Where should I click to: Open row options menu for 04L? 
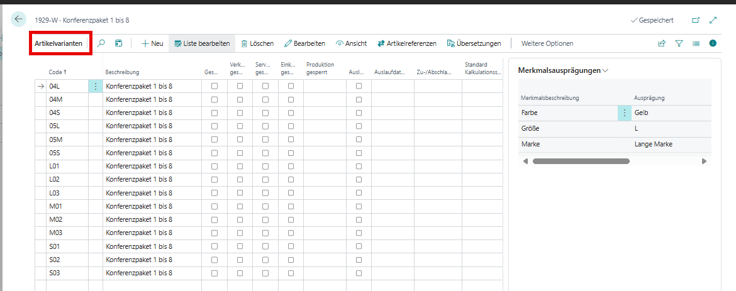point(96,86)
